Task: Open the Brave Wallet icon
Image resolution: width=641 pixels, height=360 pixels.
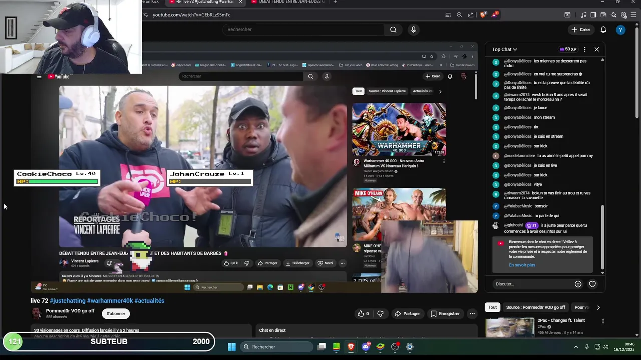Action: pos(603,15)
